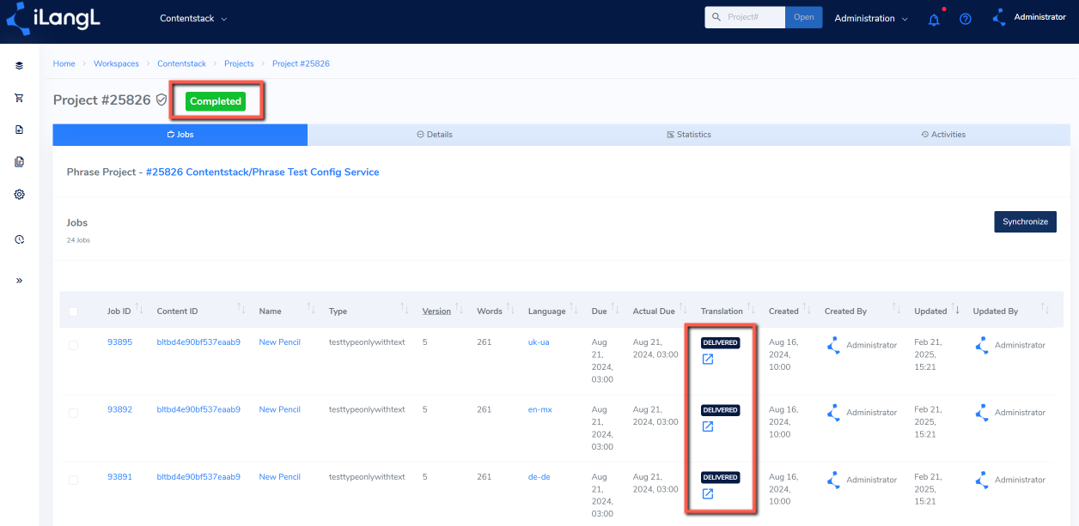Viewport: 1079px width, 526px height.
Task: Click DELIVERED badge for job 93895
Action: pyautogui.click(x=720, y=342)
